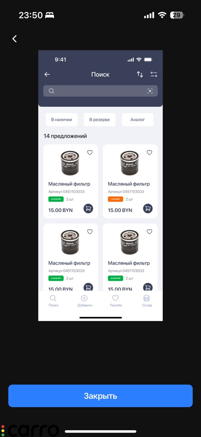Toggle heart on bottom-right product card
Viewport: 201px width, 437px height.
pos(150,231)
